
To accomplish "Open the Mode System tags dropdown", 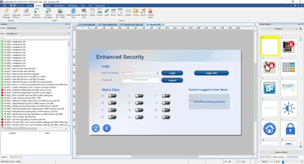I will click(x=38, y=28).
